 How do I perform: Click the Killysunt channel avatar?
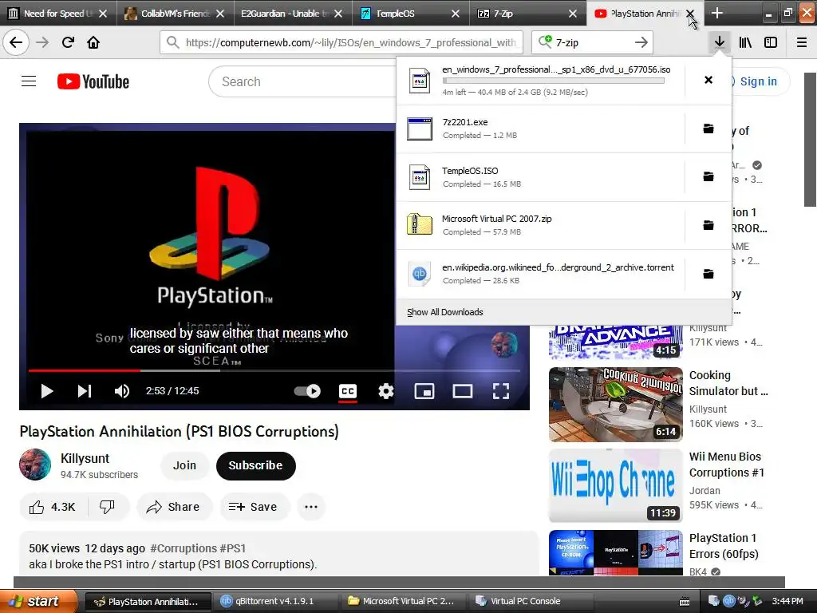point(35,465)
